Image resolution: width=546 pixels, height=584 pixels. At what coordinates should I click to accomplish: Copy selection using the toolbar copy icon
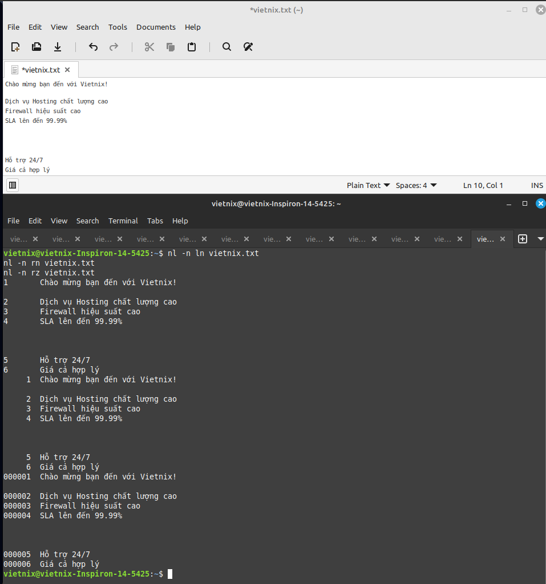(171, 47)
